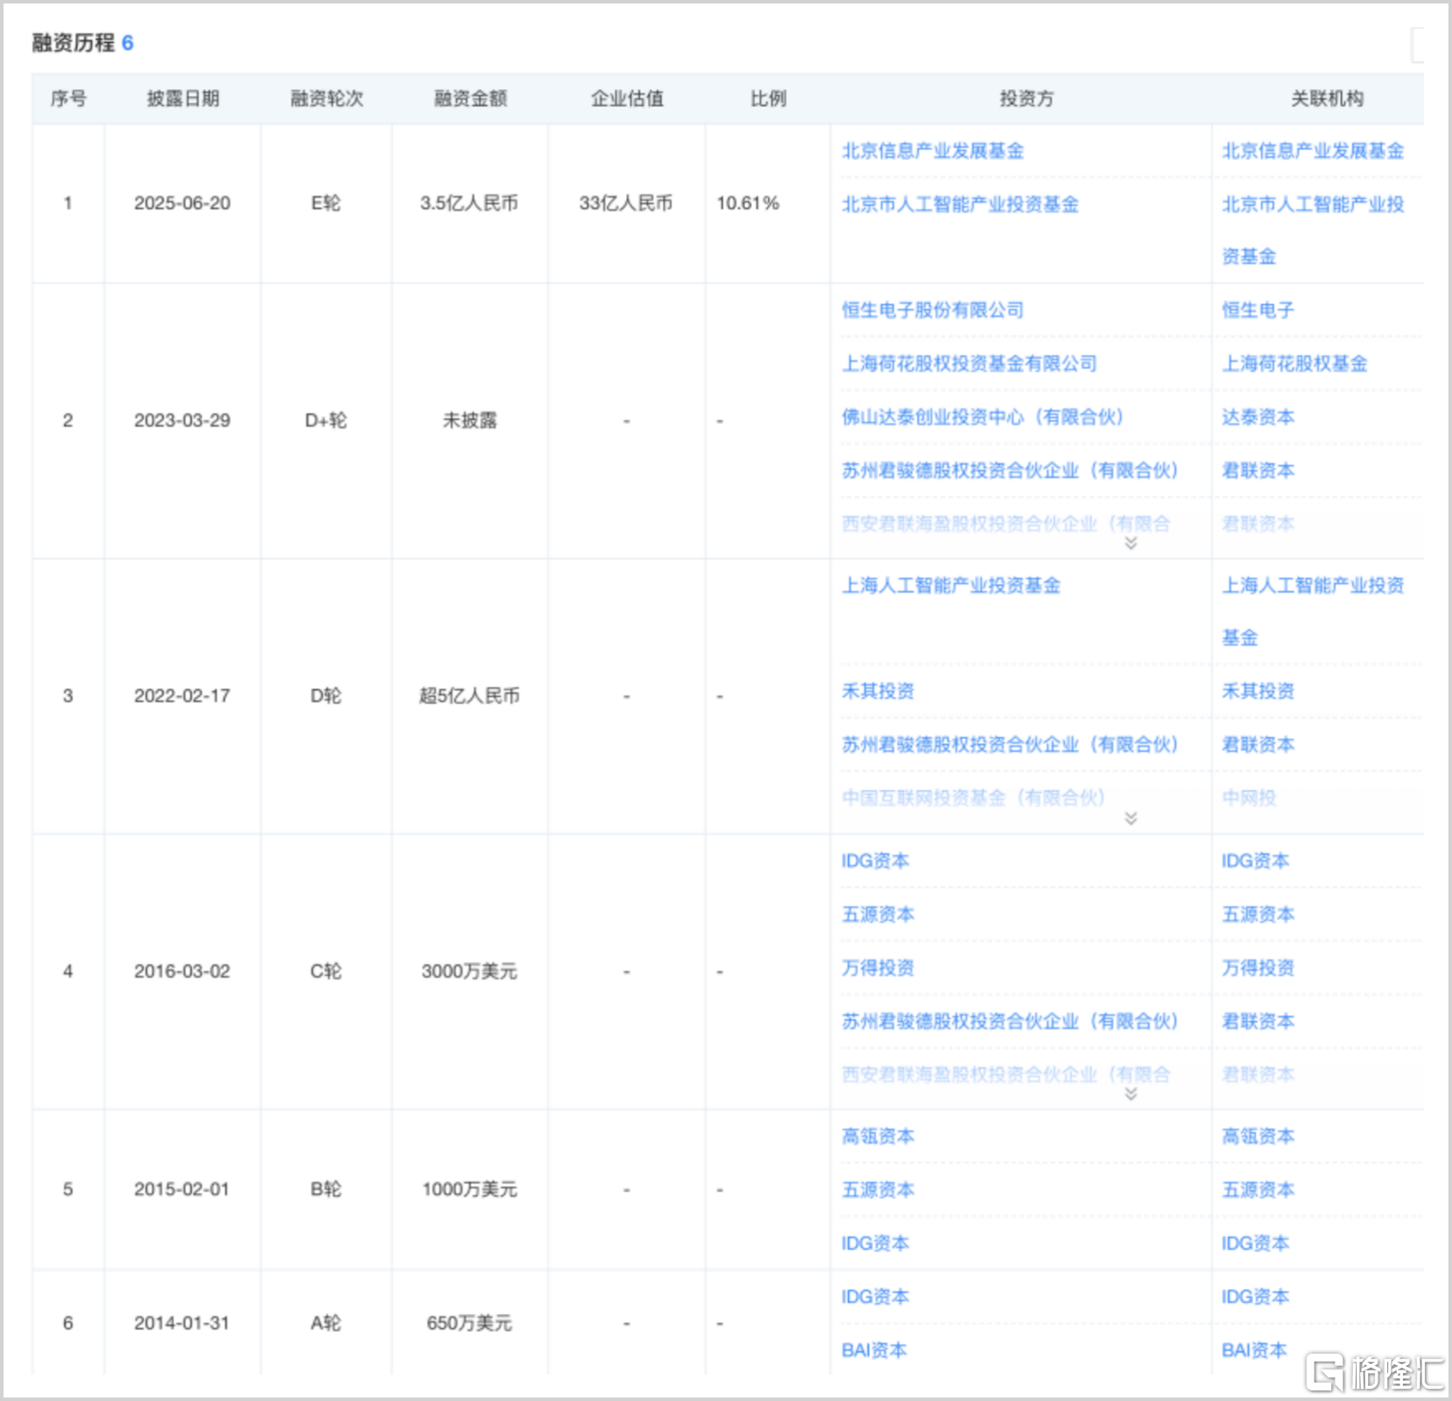Open 万得投资 link in 关联机构 column
The height and width of the screenshot is (1401, 1452).
pos(1258,968)
